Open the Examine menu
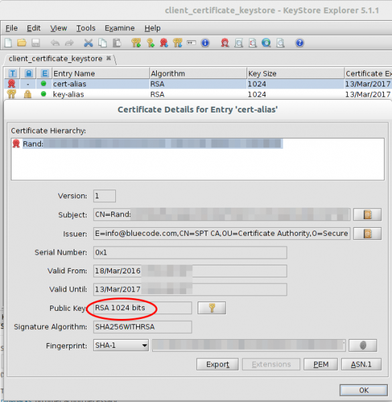 click(119, 28)
